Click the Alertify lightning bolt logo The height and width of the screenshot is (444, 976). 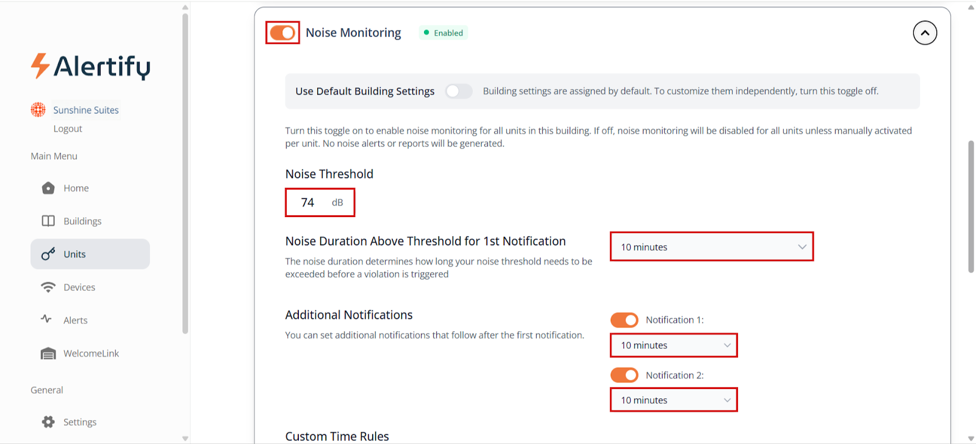point(40,66)
